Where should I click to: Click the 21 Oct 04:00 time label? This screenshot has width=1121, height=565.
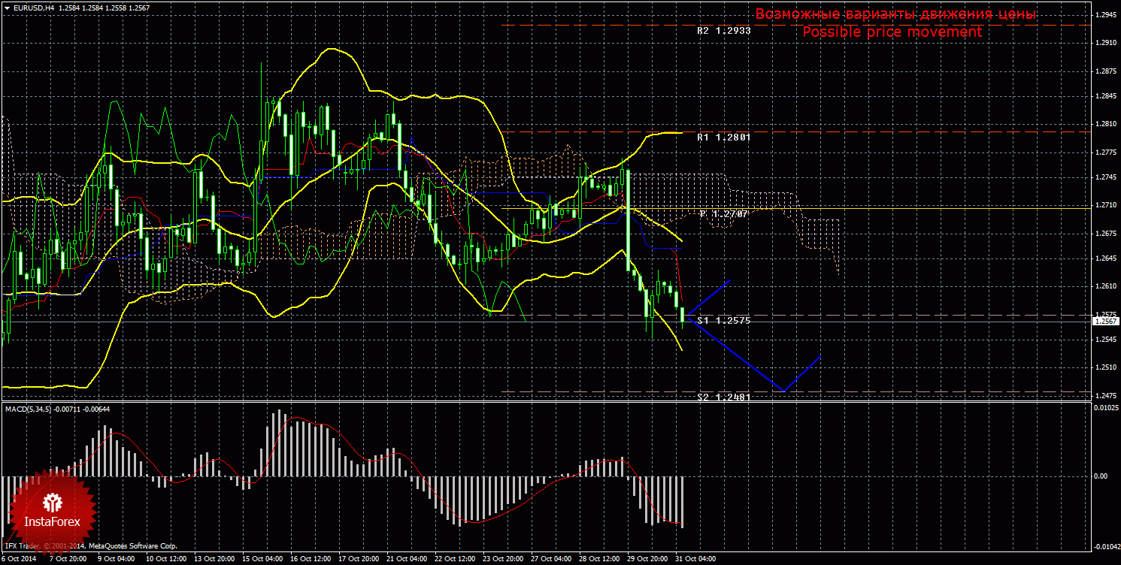(x=406, y=559)
